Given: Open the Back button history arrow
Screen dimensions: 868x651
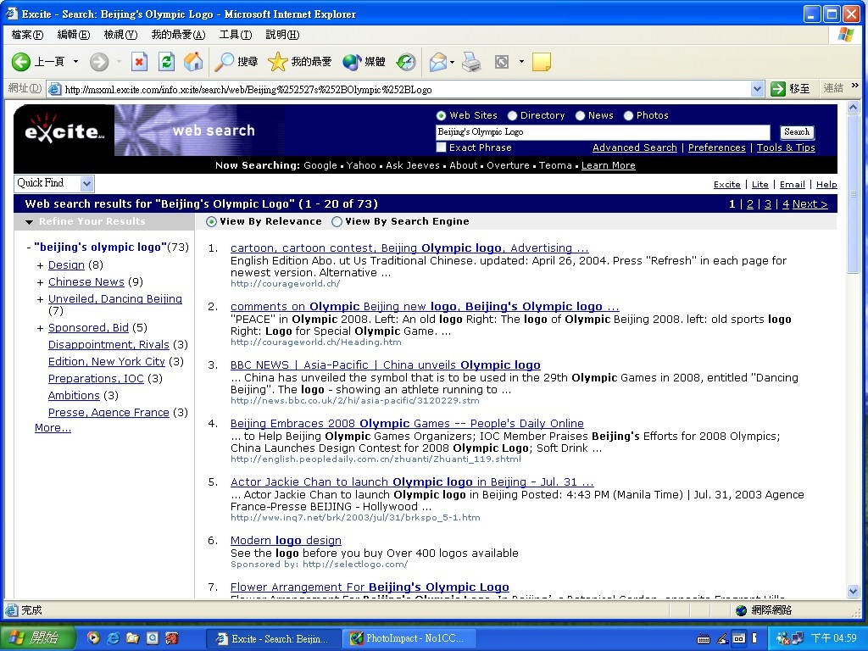Looking at the screenshot, I should click(x=75, y=61).
